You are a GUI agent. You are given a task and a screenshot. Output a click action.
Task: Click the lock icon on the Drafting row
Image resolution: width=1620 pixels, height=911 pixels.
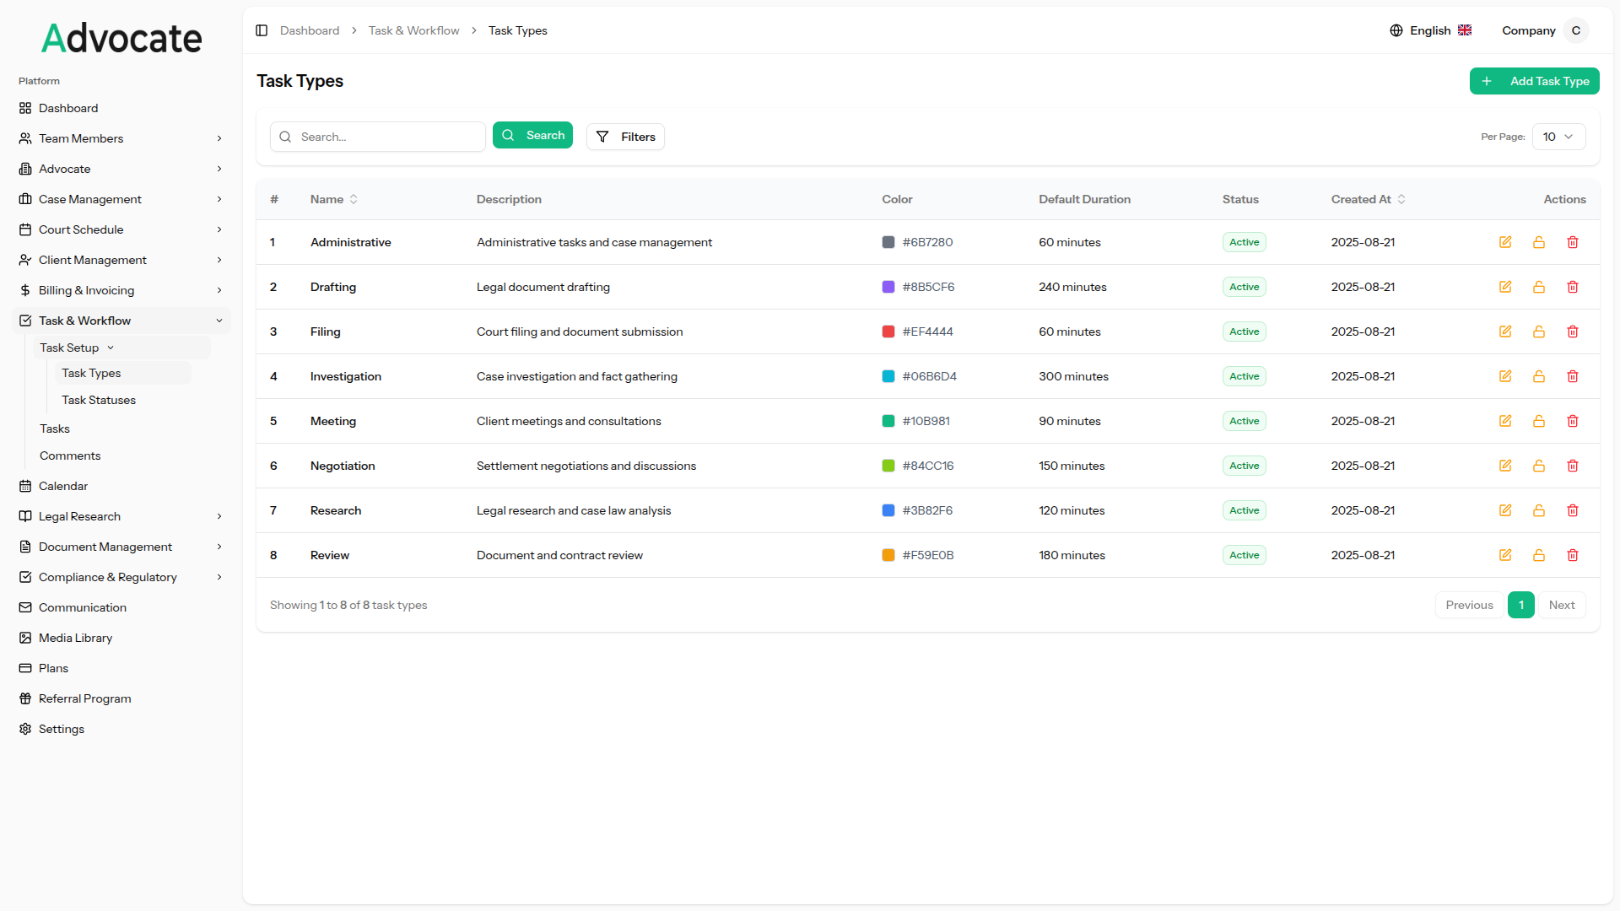pyautogui.click(x=1538, y=287)
